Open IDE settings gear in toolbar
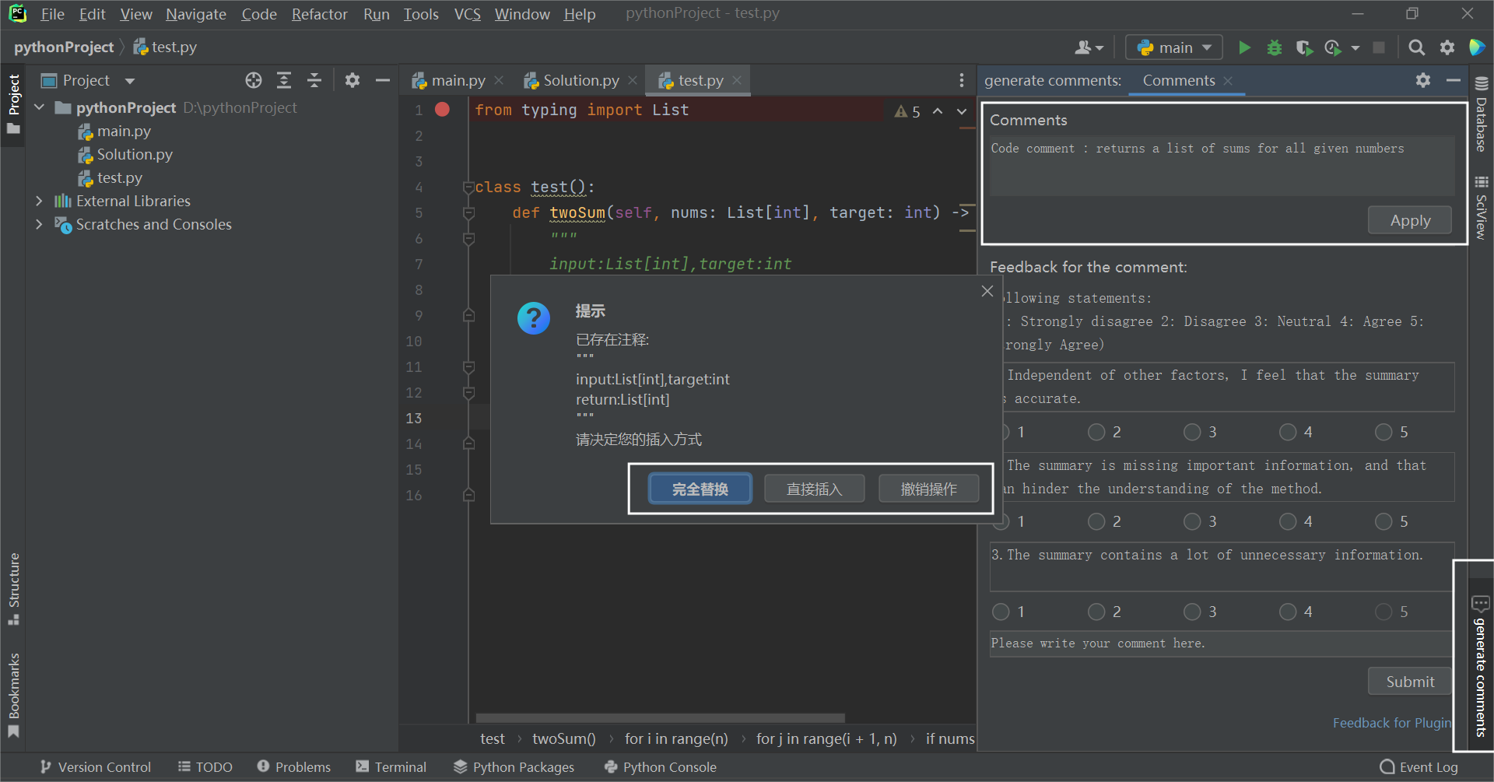The height and width of the screenshot is (782, 1494). point(1447,47)
